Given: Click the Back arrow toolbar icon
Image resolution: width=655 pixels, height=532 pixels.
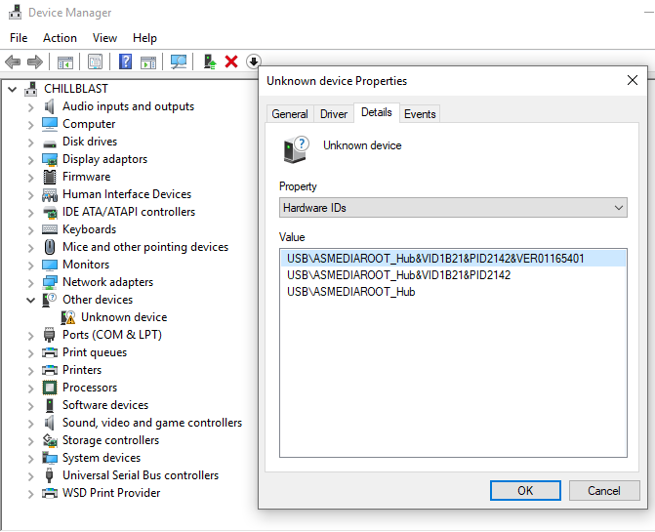Looking at the screenshot, I should (x=13, y=62).
